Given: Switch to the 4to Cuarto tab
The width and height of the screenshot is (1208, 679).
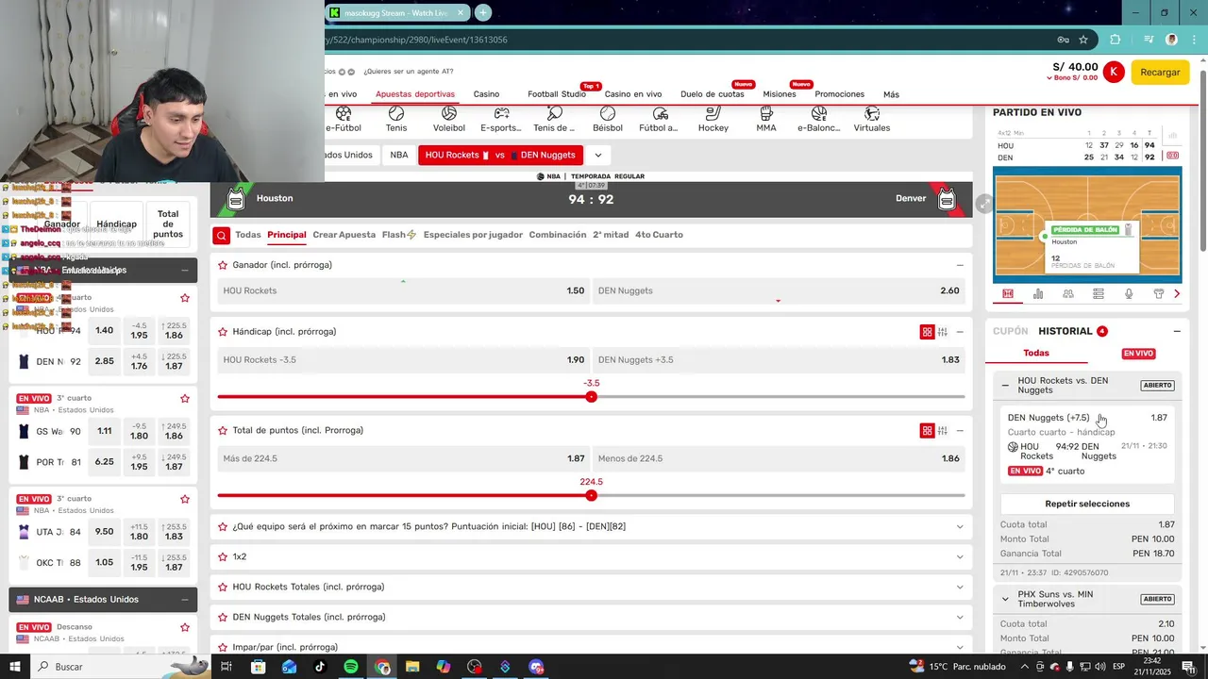Looking at the screenshot, I should (659, 235).
